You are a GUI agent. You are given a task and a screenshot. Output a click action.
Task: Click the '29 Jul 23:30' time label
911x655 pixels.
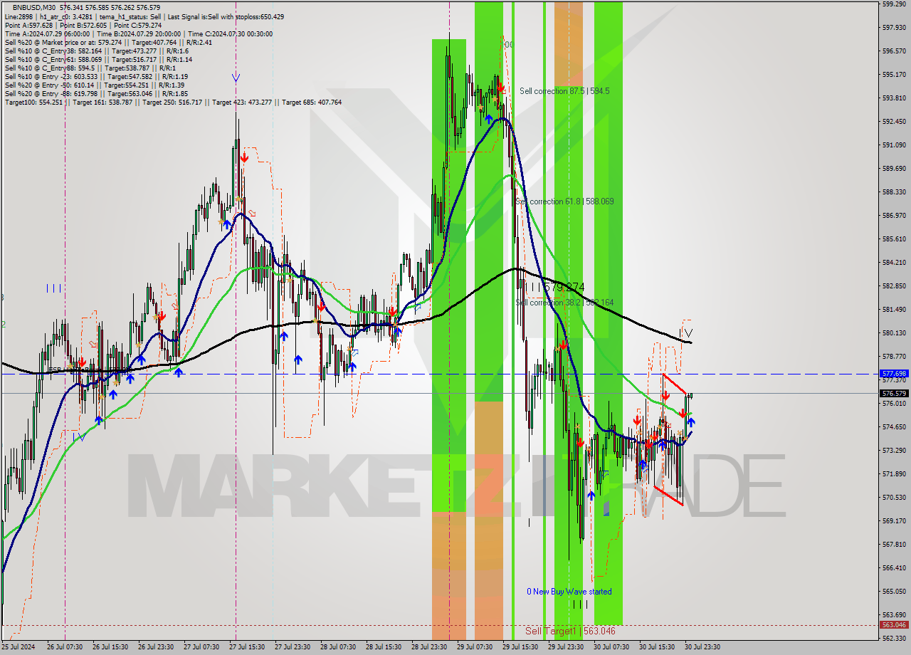tap(566, 647)
